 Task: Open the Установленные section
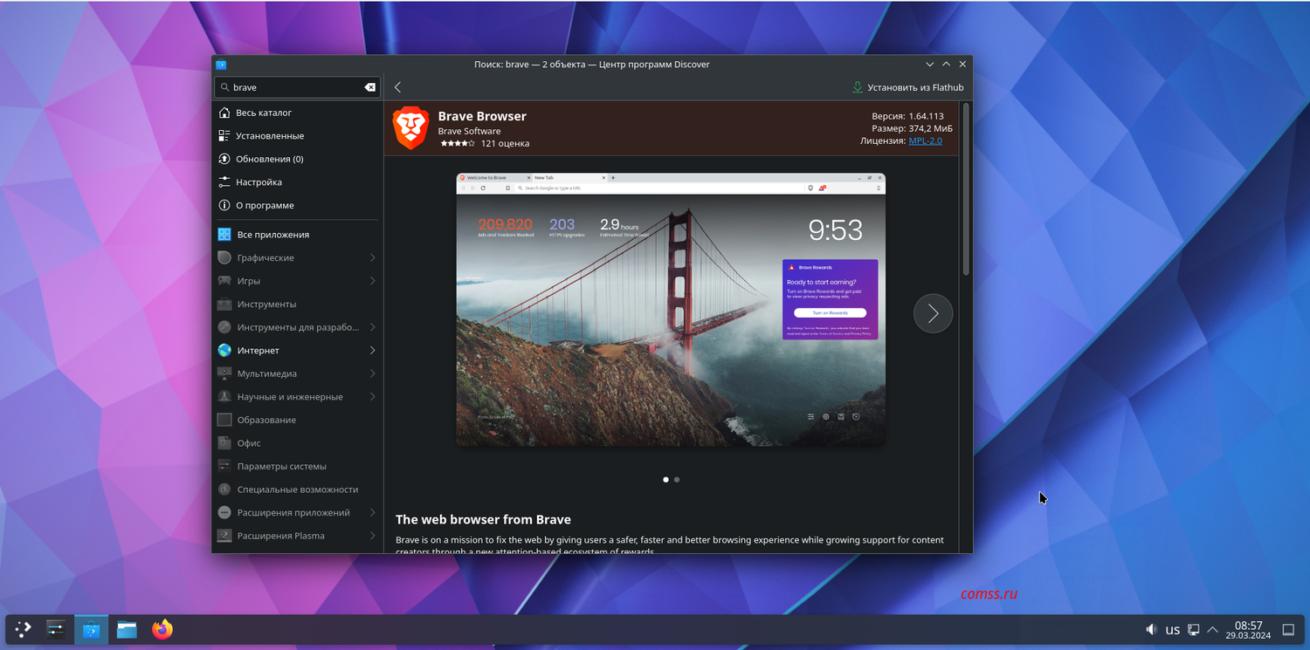pos(298,136)
